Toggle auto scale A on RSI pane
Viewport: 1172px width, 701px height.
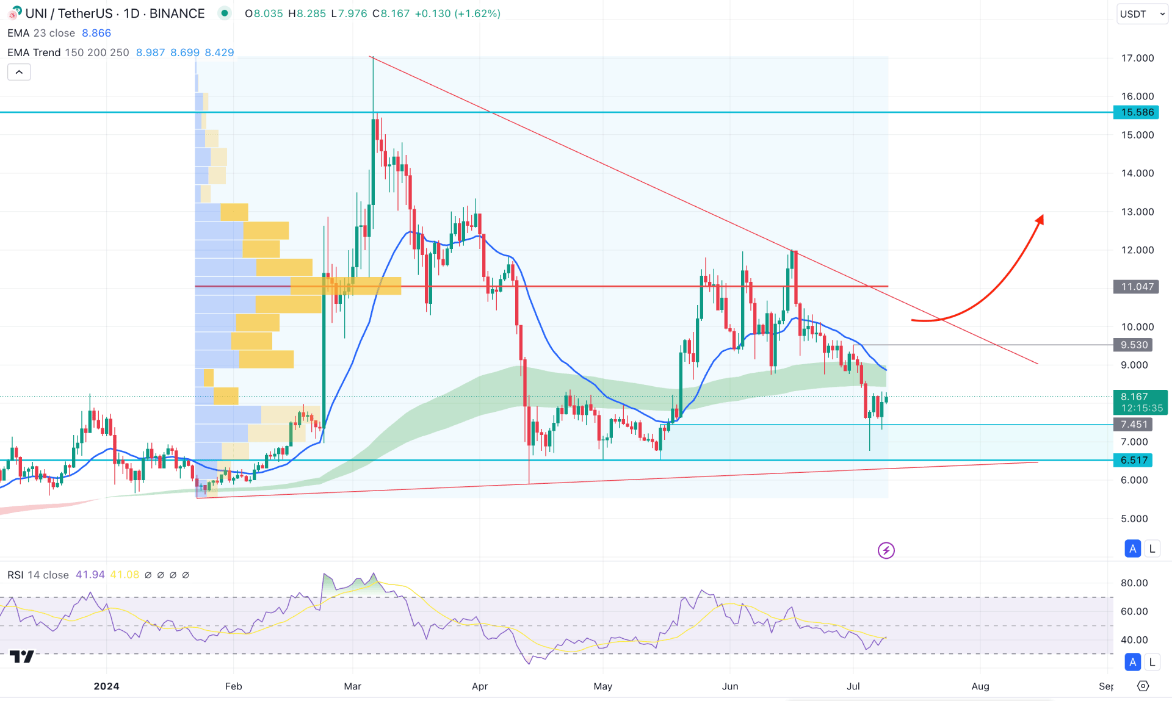[1132, 661]
